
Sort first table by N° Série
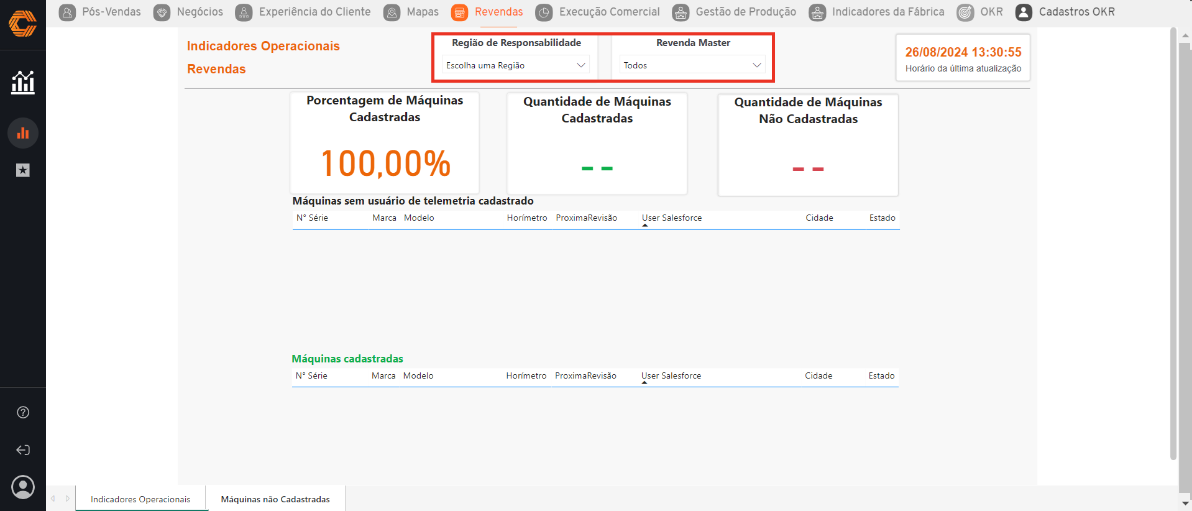312,218
